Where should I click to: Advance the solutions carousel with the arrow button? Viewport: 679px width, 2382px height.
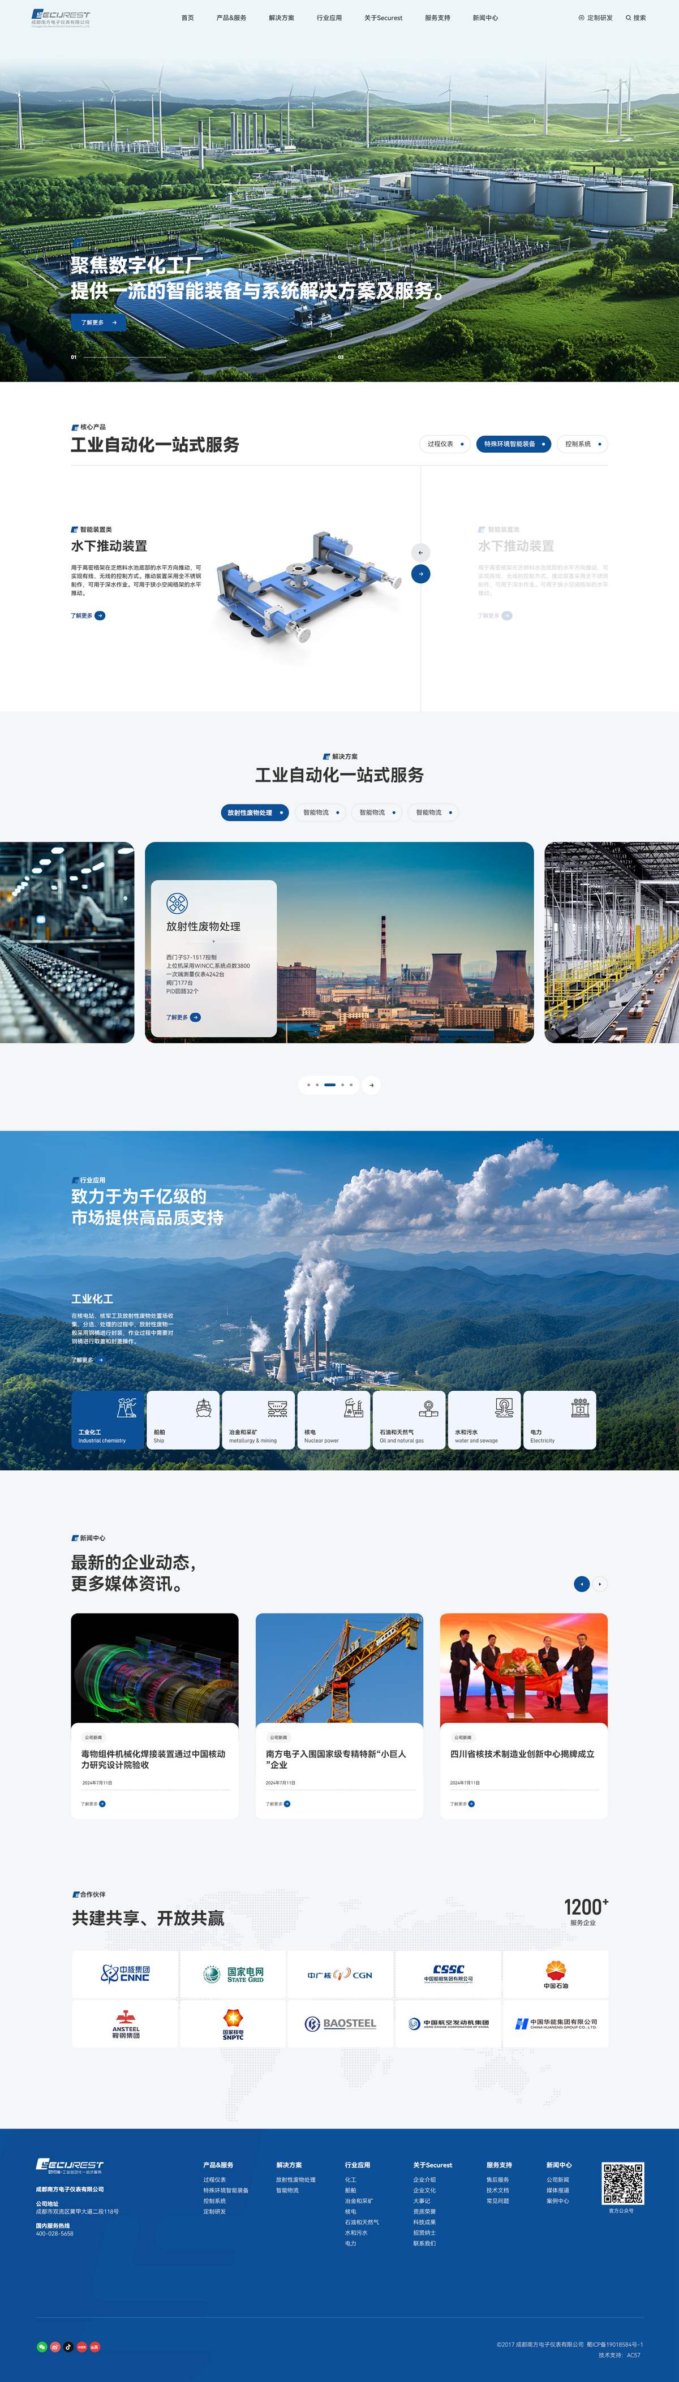point(371,1085)
